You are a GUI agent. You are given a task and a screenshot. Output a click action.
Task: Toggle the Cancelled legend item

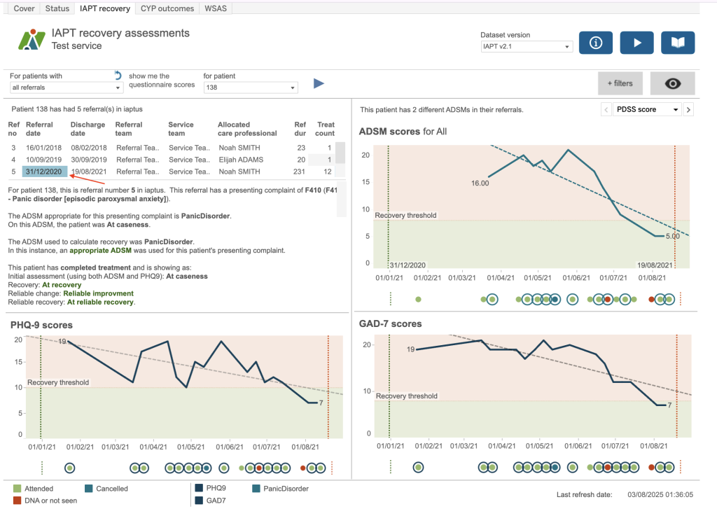(88, 489)
